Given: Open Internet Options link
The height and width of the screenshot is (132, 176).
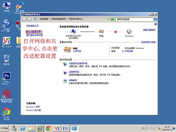Looking at the screenshot, I should point(33,107).
